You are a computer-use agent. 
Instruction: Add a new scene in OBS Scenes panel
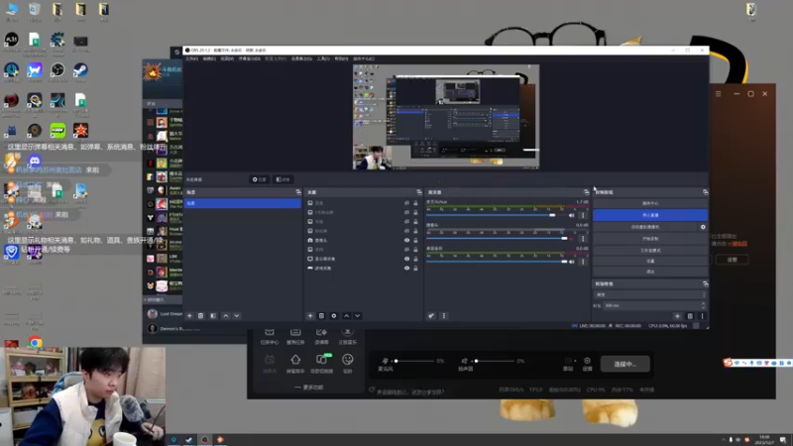(189, 316)
